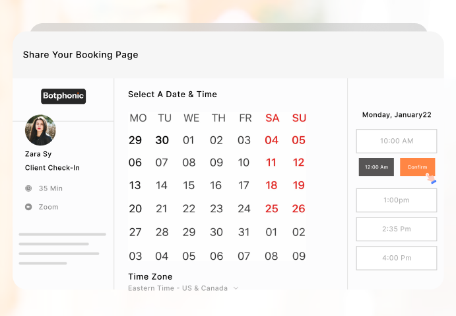Click the Botphonic logo badge
This screenshot has height=316, width=456.
[x=63, y=96]
